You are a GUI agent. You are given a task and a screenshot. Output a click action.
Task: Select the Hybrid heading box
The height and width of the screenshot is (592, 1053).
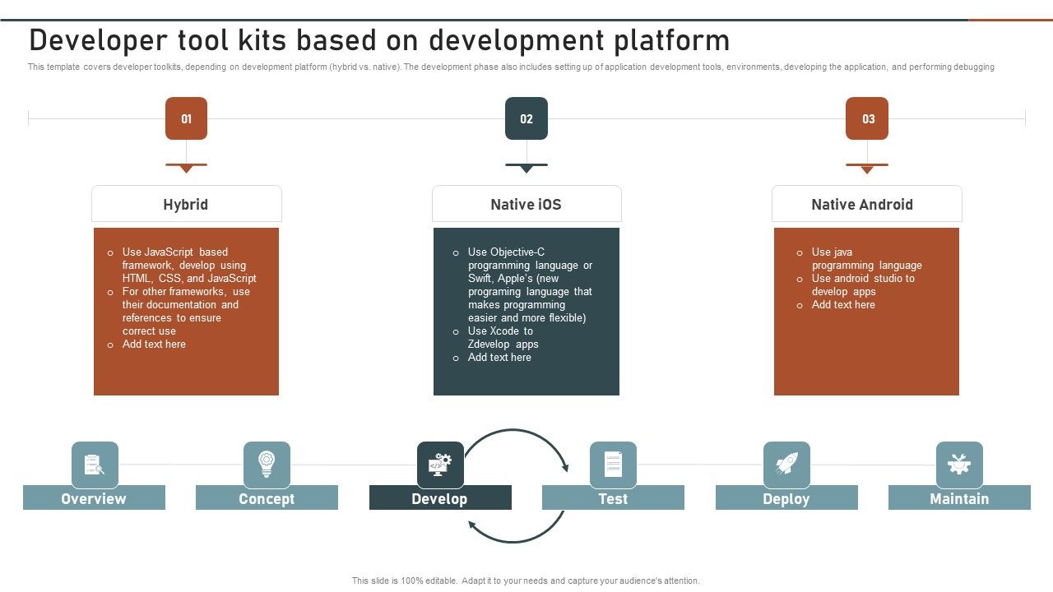(x=187, y=204)
